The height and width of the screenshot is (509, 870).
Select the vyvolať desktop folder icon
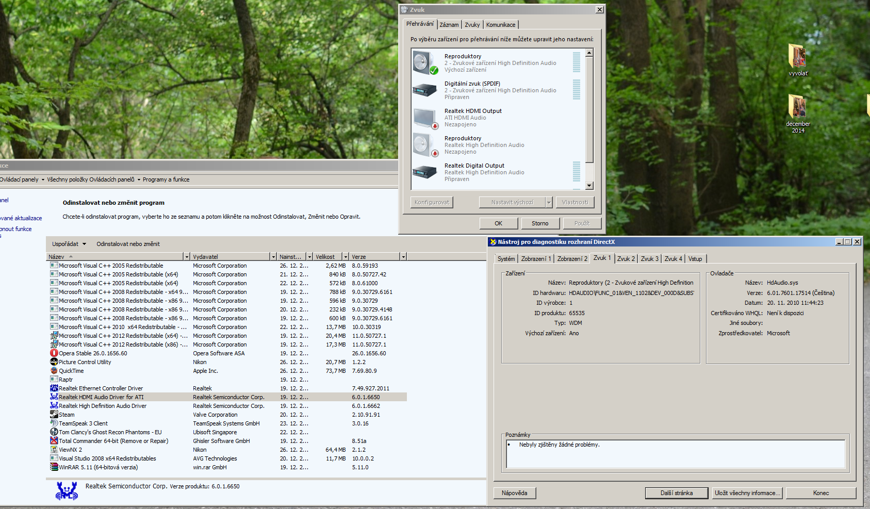[798, 56]
